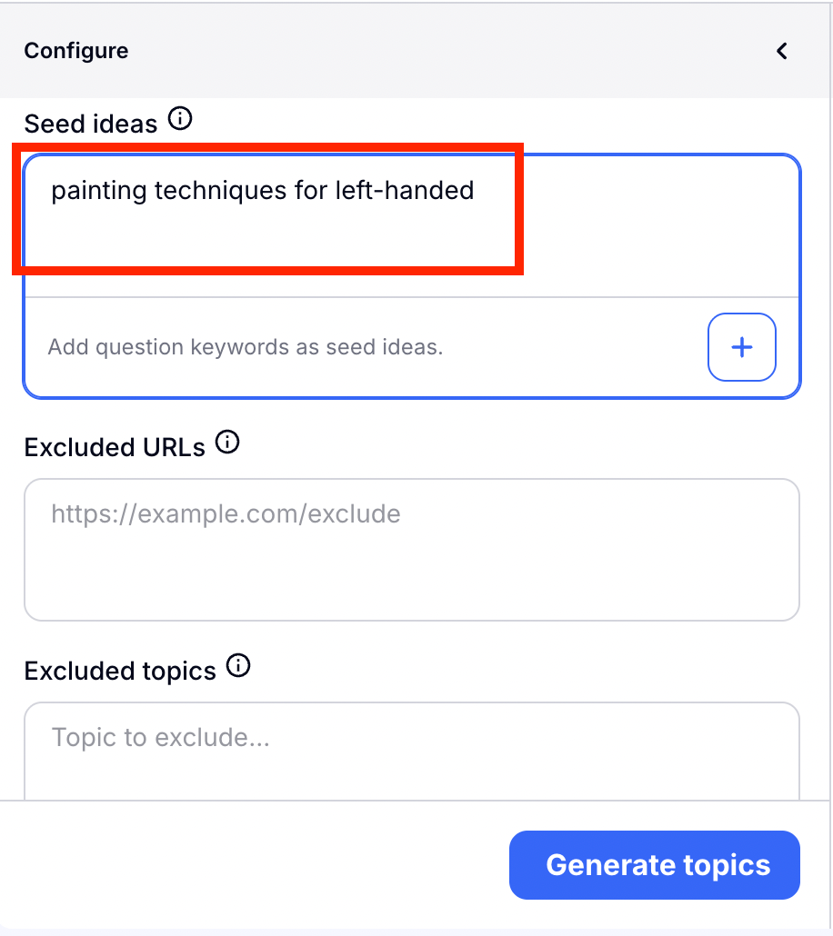833x936 pixels.
Task: Focus the 'Add question keywords' input field
Action: pos(364,347)
